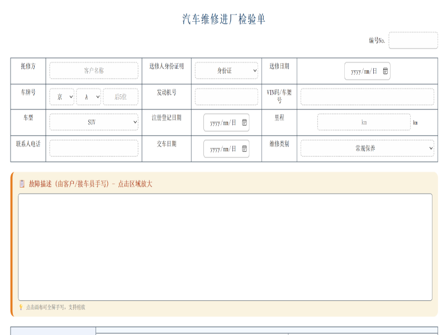Open calendar picker for 注册登记日期
The height and width of the screenshot is (335, 447).
click(x=244, y=122)
